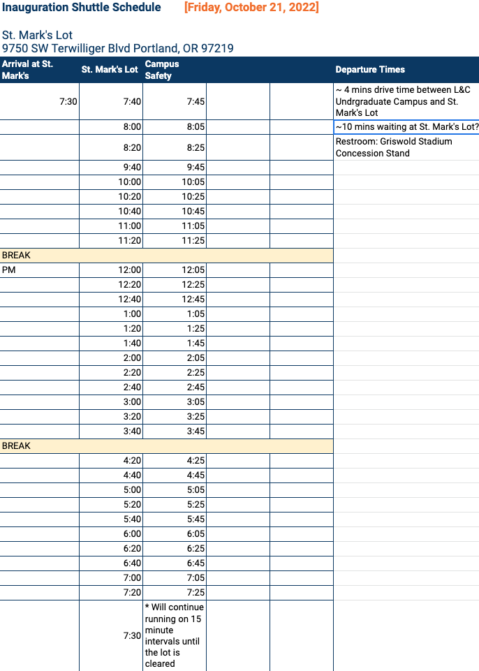
Task: Click the second BREAK row
Action: tap(166, 446)
